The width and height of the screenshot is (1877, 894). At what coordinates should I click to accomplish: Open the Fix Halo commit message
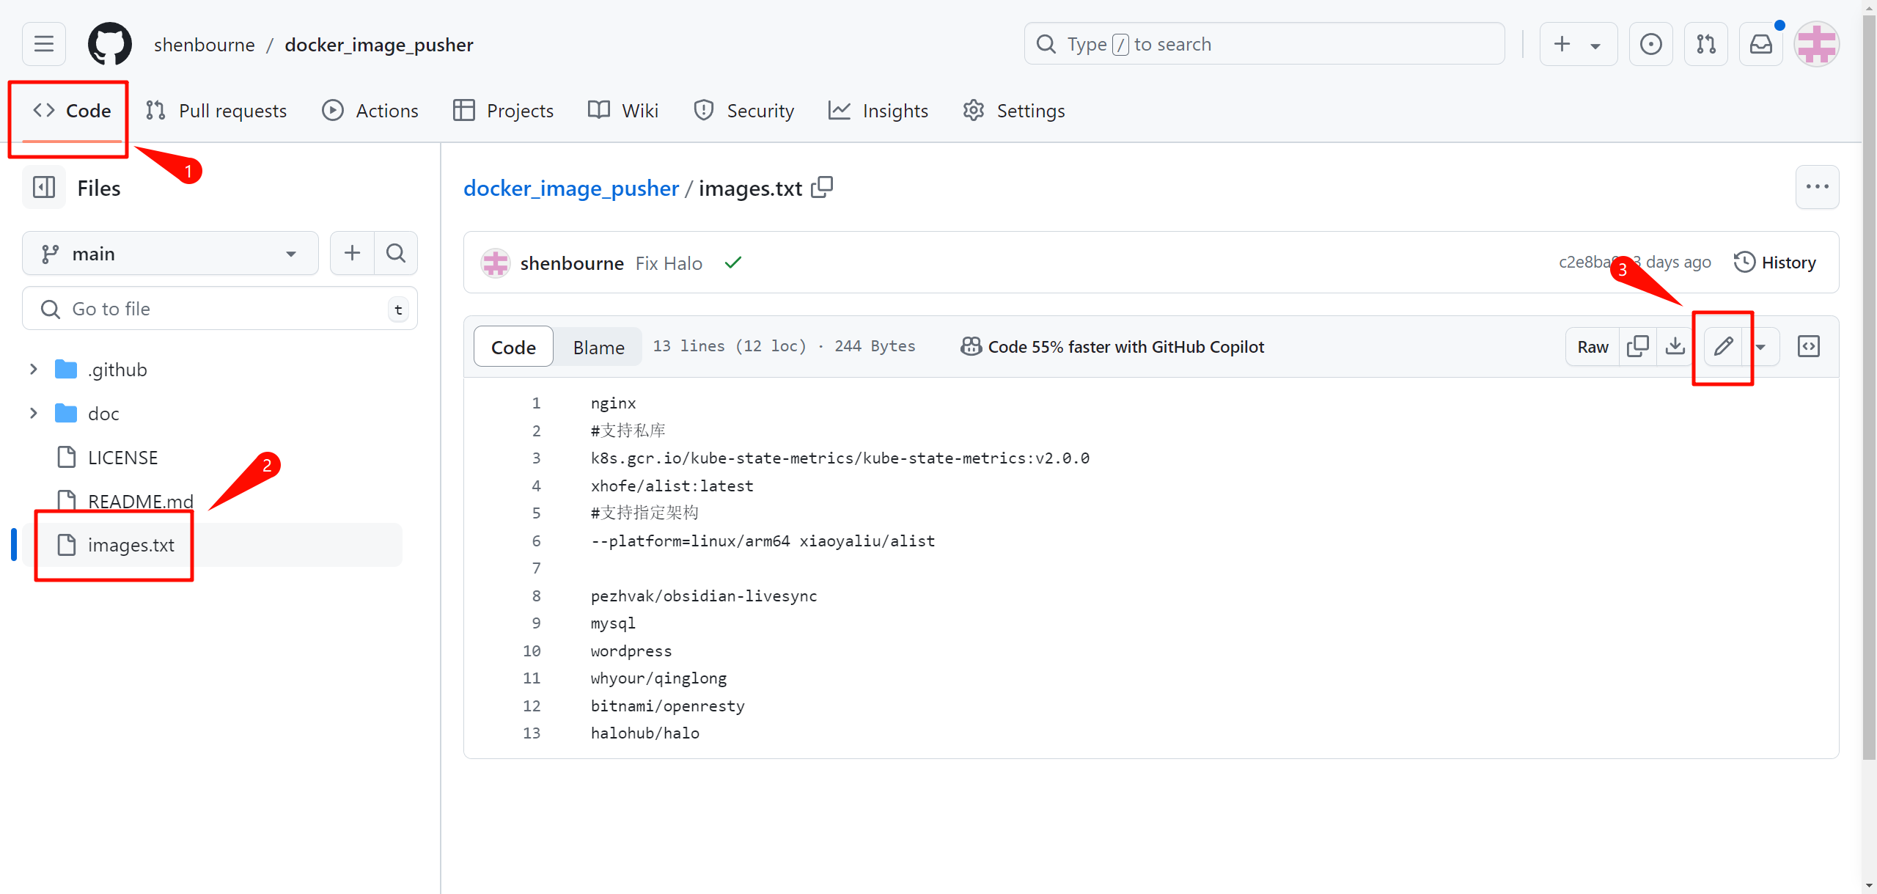pos(669,263)
